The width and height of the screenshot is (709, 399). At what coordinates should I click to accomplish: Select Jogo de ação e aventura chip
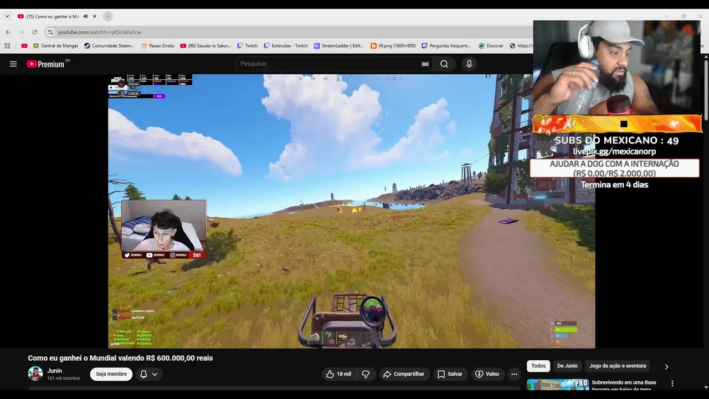point(618,366)
